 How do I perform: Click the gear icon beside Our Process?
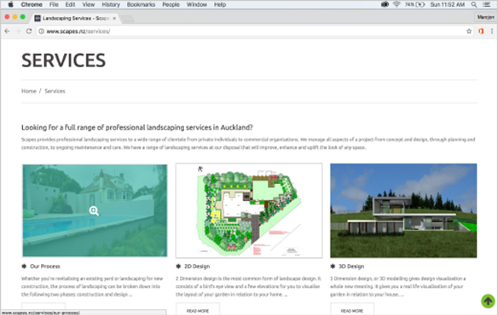[x=24, y=266]
